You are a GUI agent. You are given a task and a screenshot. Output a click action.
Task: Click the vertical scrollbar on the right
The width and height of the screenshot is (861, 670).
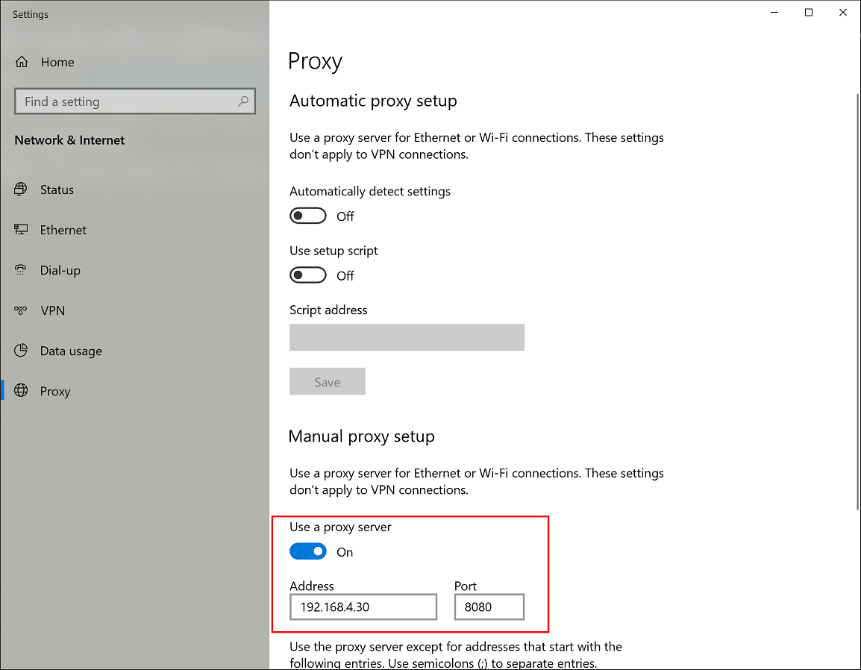pyautogui.click(x=857, y=302)
